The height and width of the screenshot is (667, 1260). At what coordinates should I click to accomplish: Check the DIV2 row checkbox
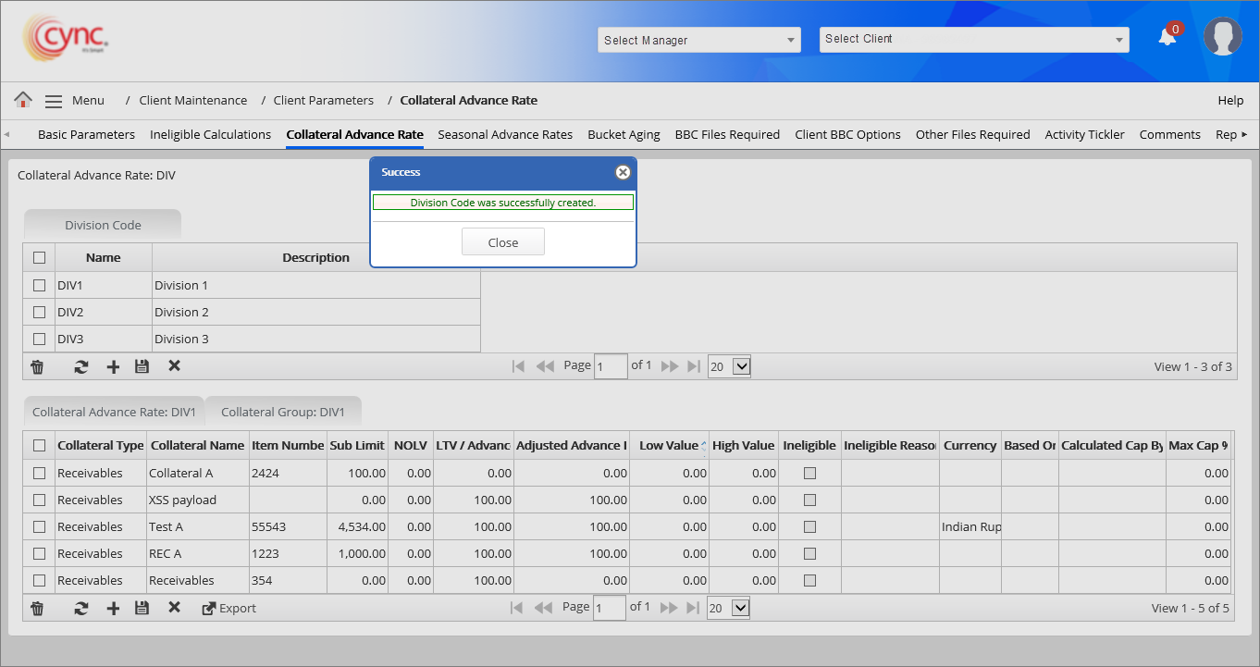[39, 312]
